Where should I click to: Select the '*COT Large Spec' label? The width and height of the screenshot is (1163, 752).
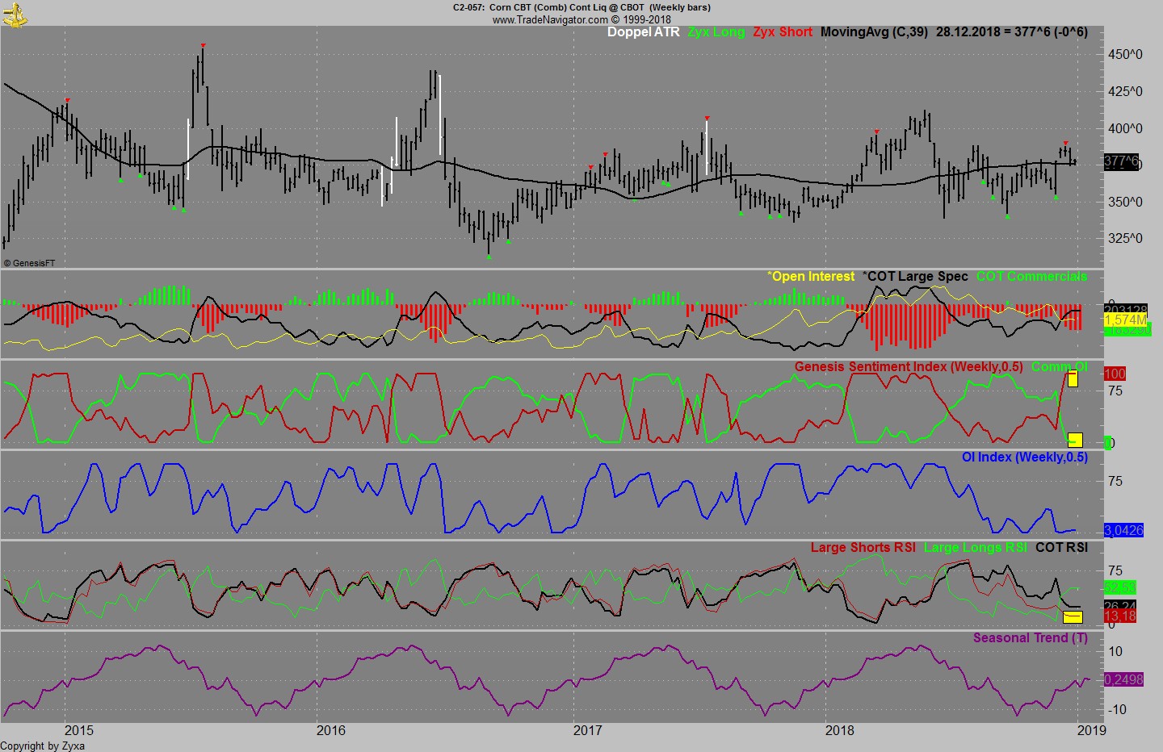coord(915,277)
